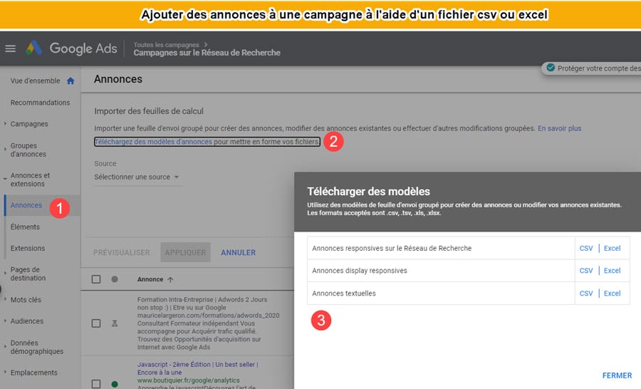Click the sort arrow next to Annonce
Viewport: 641px width, 389px height.
click(170, 279)
